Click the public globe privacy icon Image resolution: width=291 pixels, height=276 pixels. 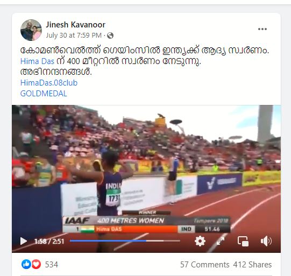point(110,36)
